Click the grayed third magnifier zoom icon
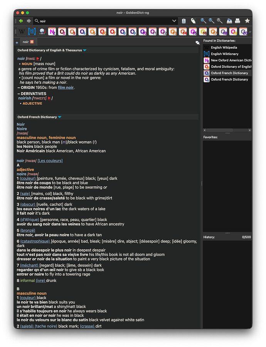This screenshot has height=347, width=266. coord(220,21)
